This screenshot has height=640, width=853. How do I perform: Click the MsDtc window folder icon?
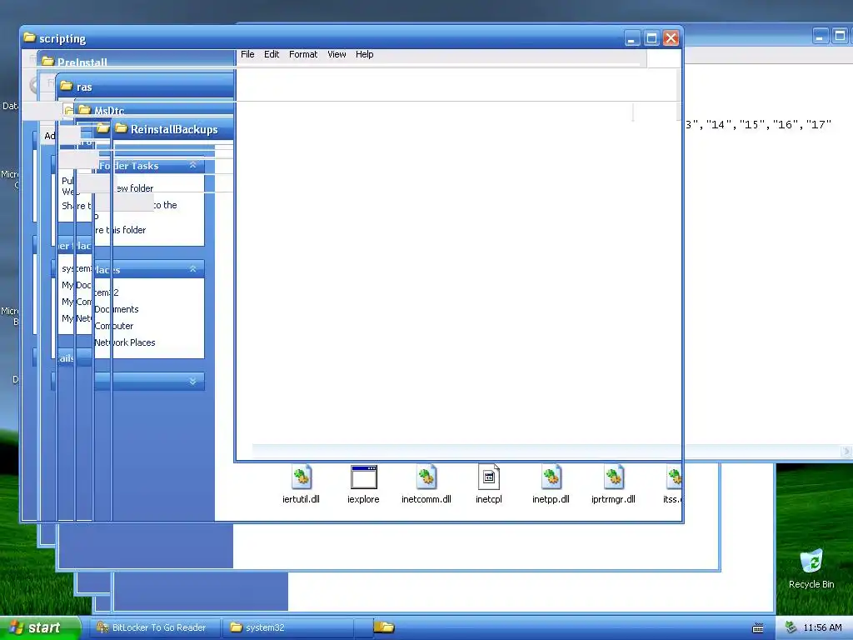(84, 110)
